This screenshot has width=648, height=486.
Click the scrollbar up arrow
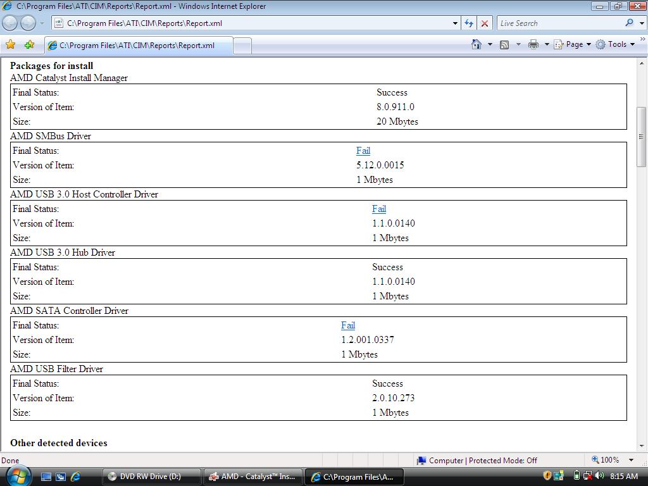(642, 64)
